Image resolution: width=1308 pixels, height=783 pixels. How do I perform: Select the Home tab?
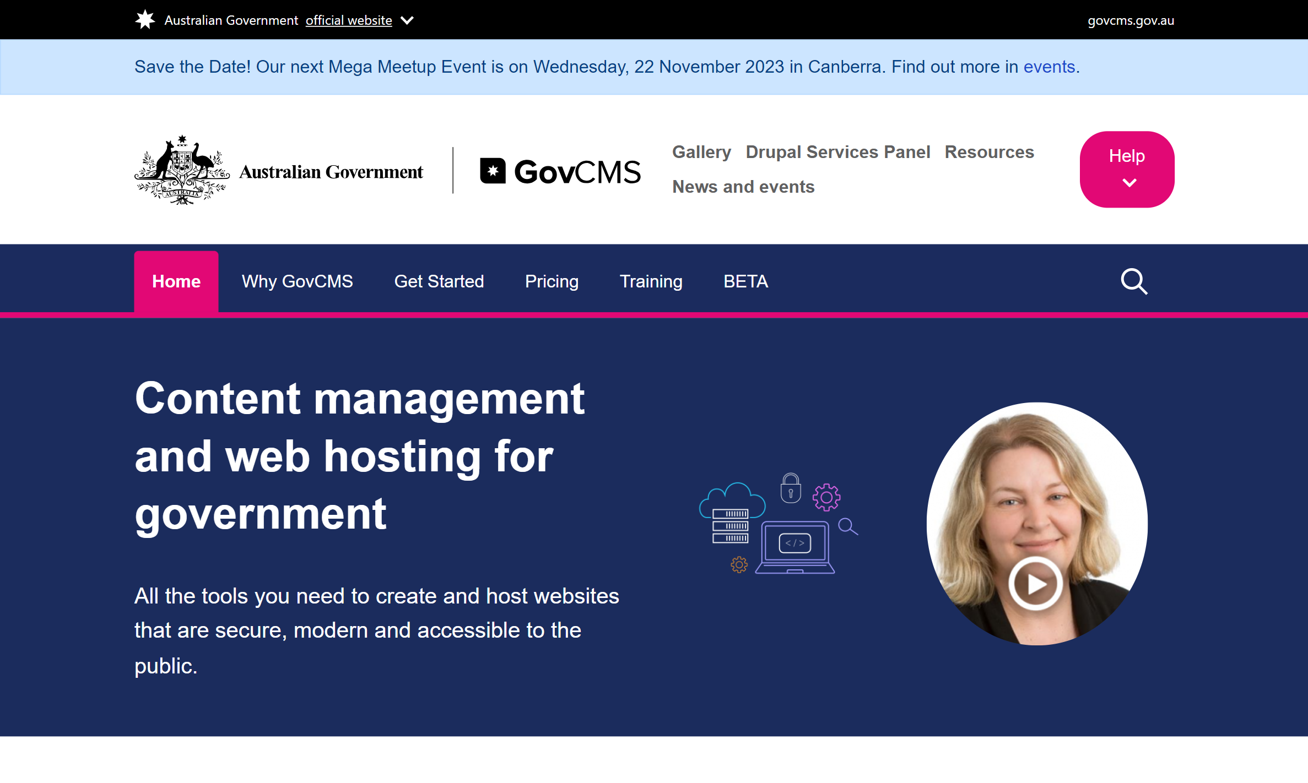click(176, 281)
